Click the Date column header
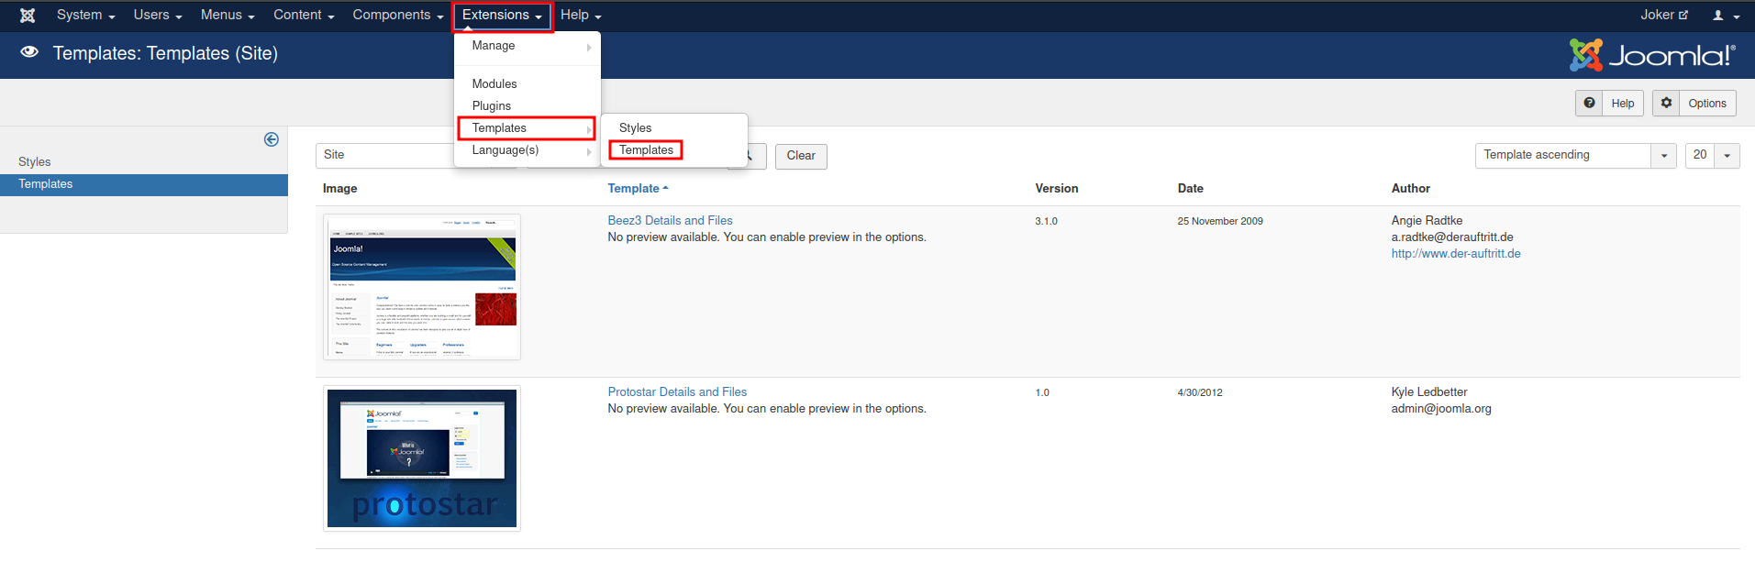Viewport: 1755px width, 573px height. tap(1190, 189)
